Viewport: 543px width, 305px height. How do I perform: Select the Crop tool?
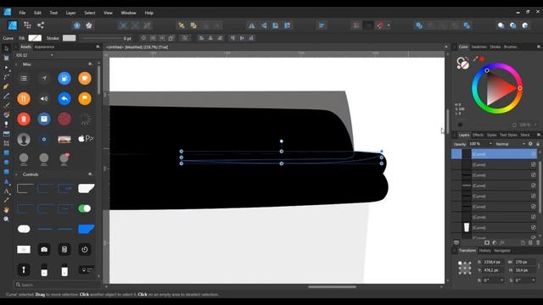(x=6, y=143)
